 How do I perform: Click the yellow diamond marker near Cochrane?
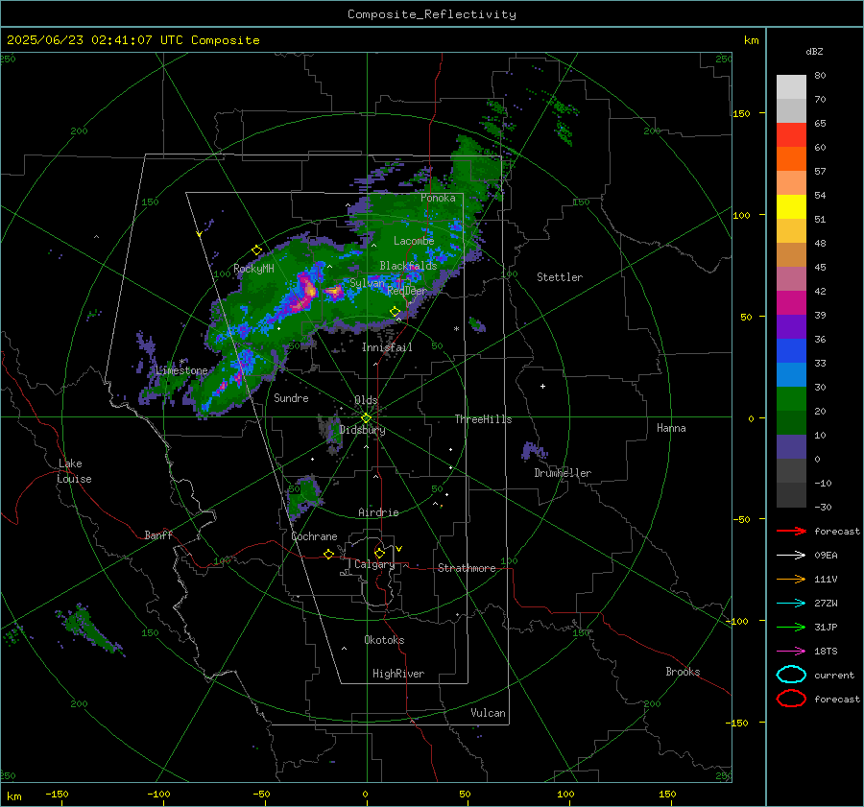[328, 555]
